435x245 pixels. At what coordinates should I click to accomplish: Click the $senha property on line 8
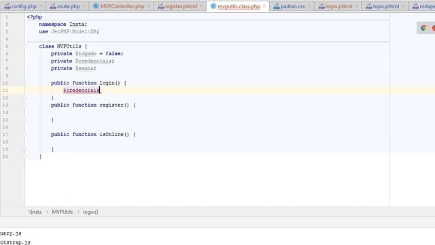[84, 68]
